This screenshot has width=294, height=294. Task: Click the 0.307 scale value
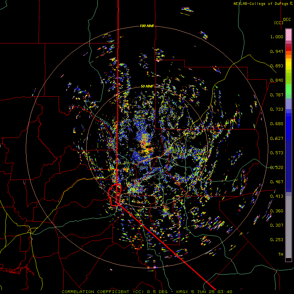click(277, 225)
